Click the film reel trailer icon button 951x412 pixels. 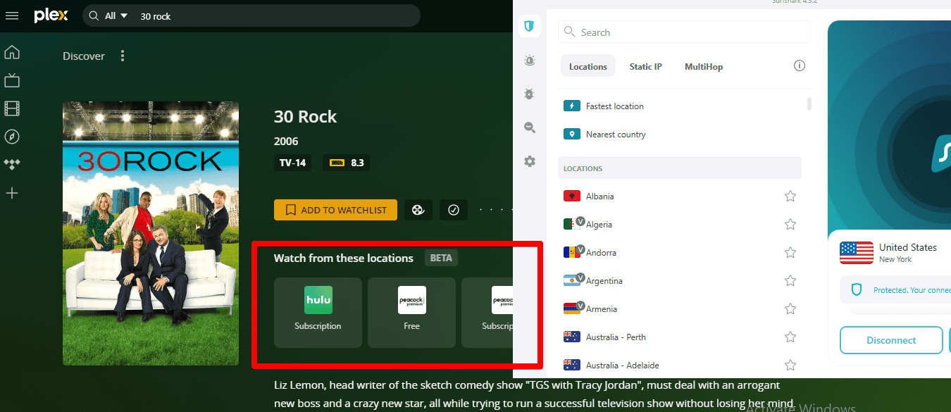pyautogui.click(x=418, y=210)
